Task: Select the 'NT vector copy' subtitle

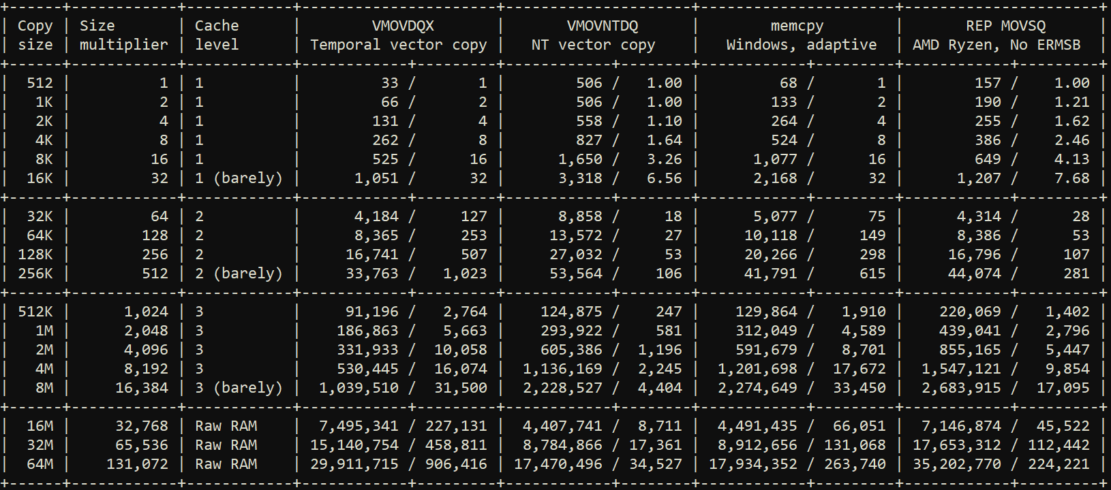Action: tap(593, 45)
